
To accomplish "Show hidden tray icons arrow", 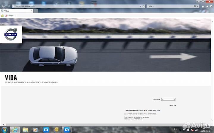I will coord(180,130).
